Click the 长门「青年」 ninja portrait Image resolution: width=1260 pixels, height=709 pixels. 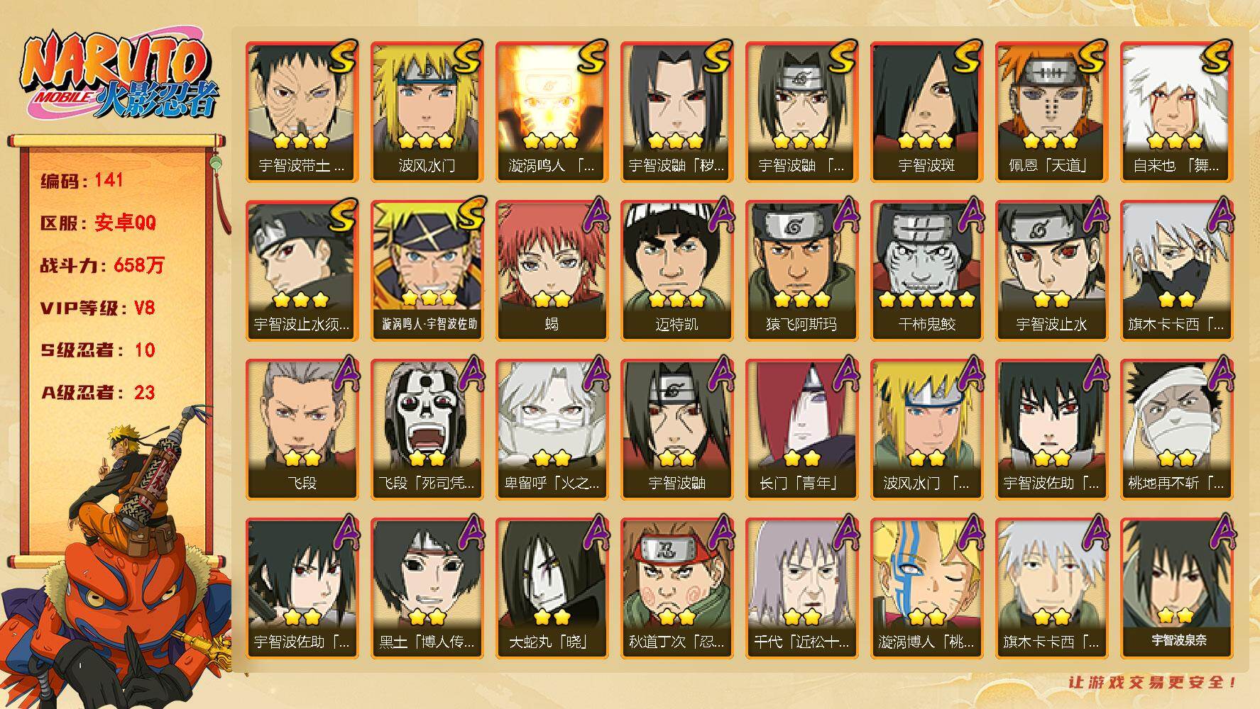(x=801, y=429)
